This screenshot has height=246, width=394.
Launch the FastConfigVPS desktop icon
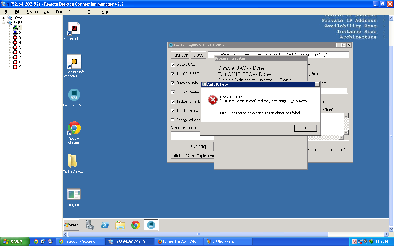pyautogui.click(x=74, y=98)
